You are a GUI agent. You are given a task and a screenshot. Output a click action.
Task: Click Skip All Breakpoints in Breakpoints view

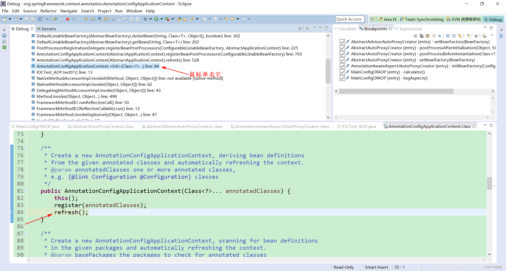440,36
